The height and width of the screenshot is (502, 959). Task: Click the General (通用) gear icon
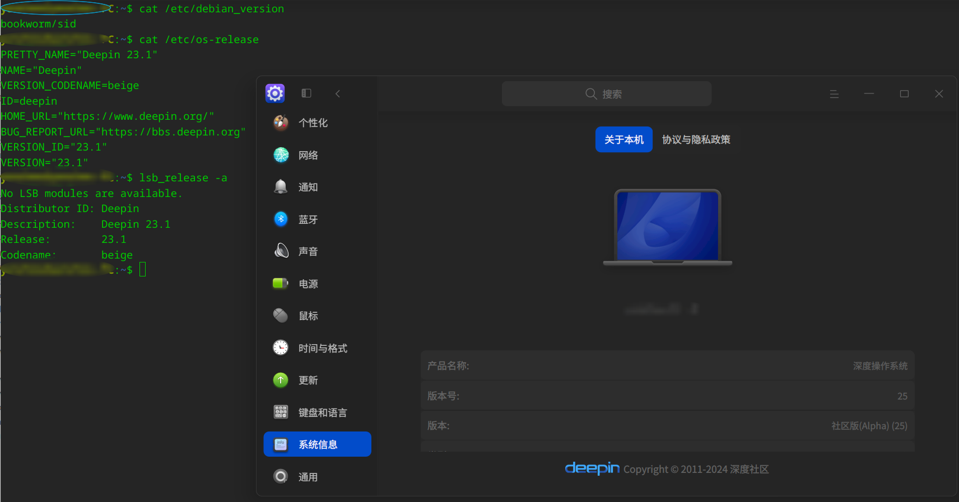[x=281, y=476]
